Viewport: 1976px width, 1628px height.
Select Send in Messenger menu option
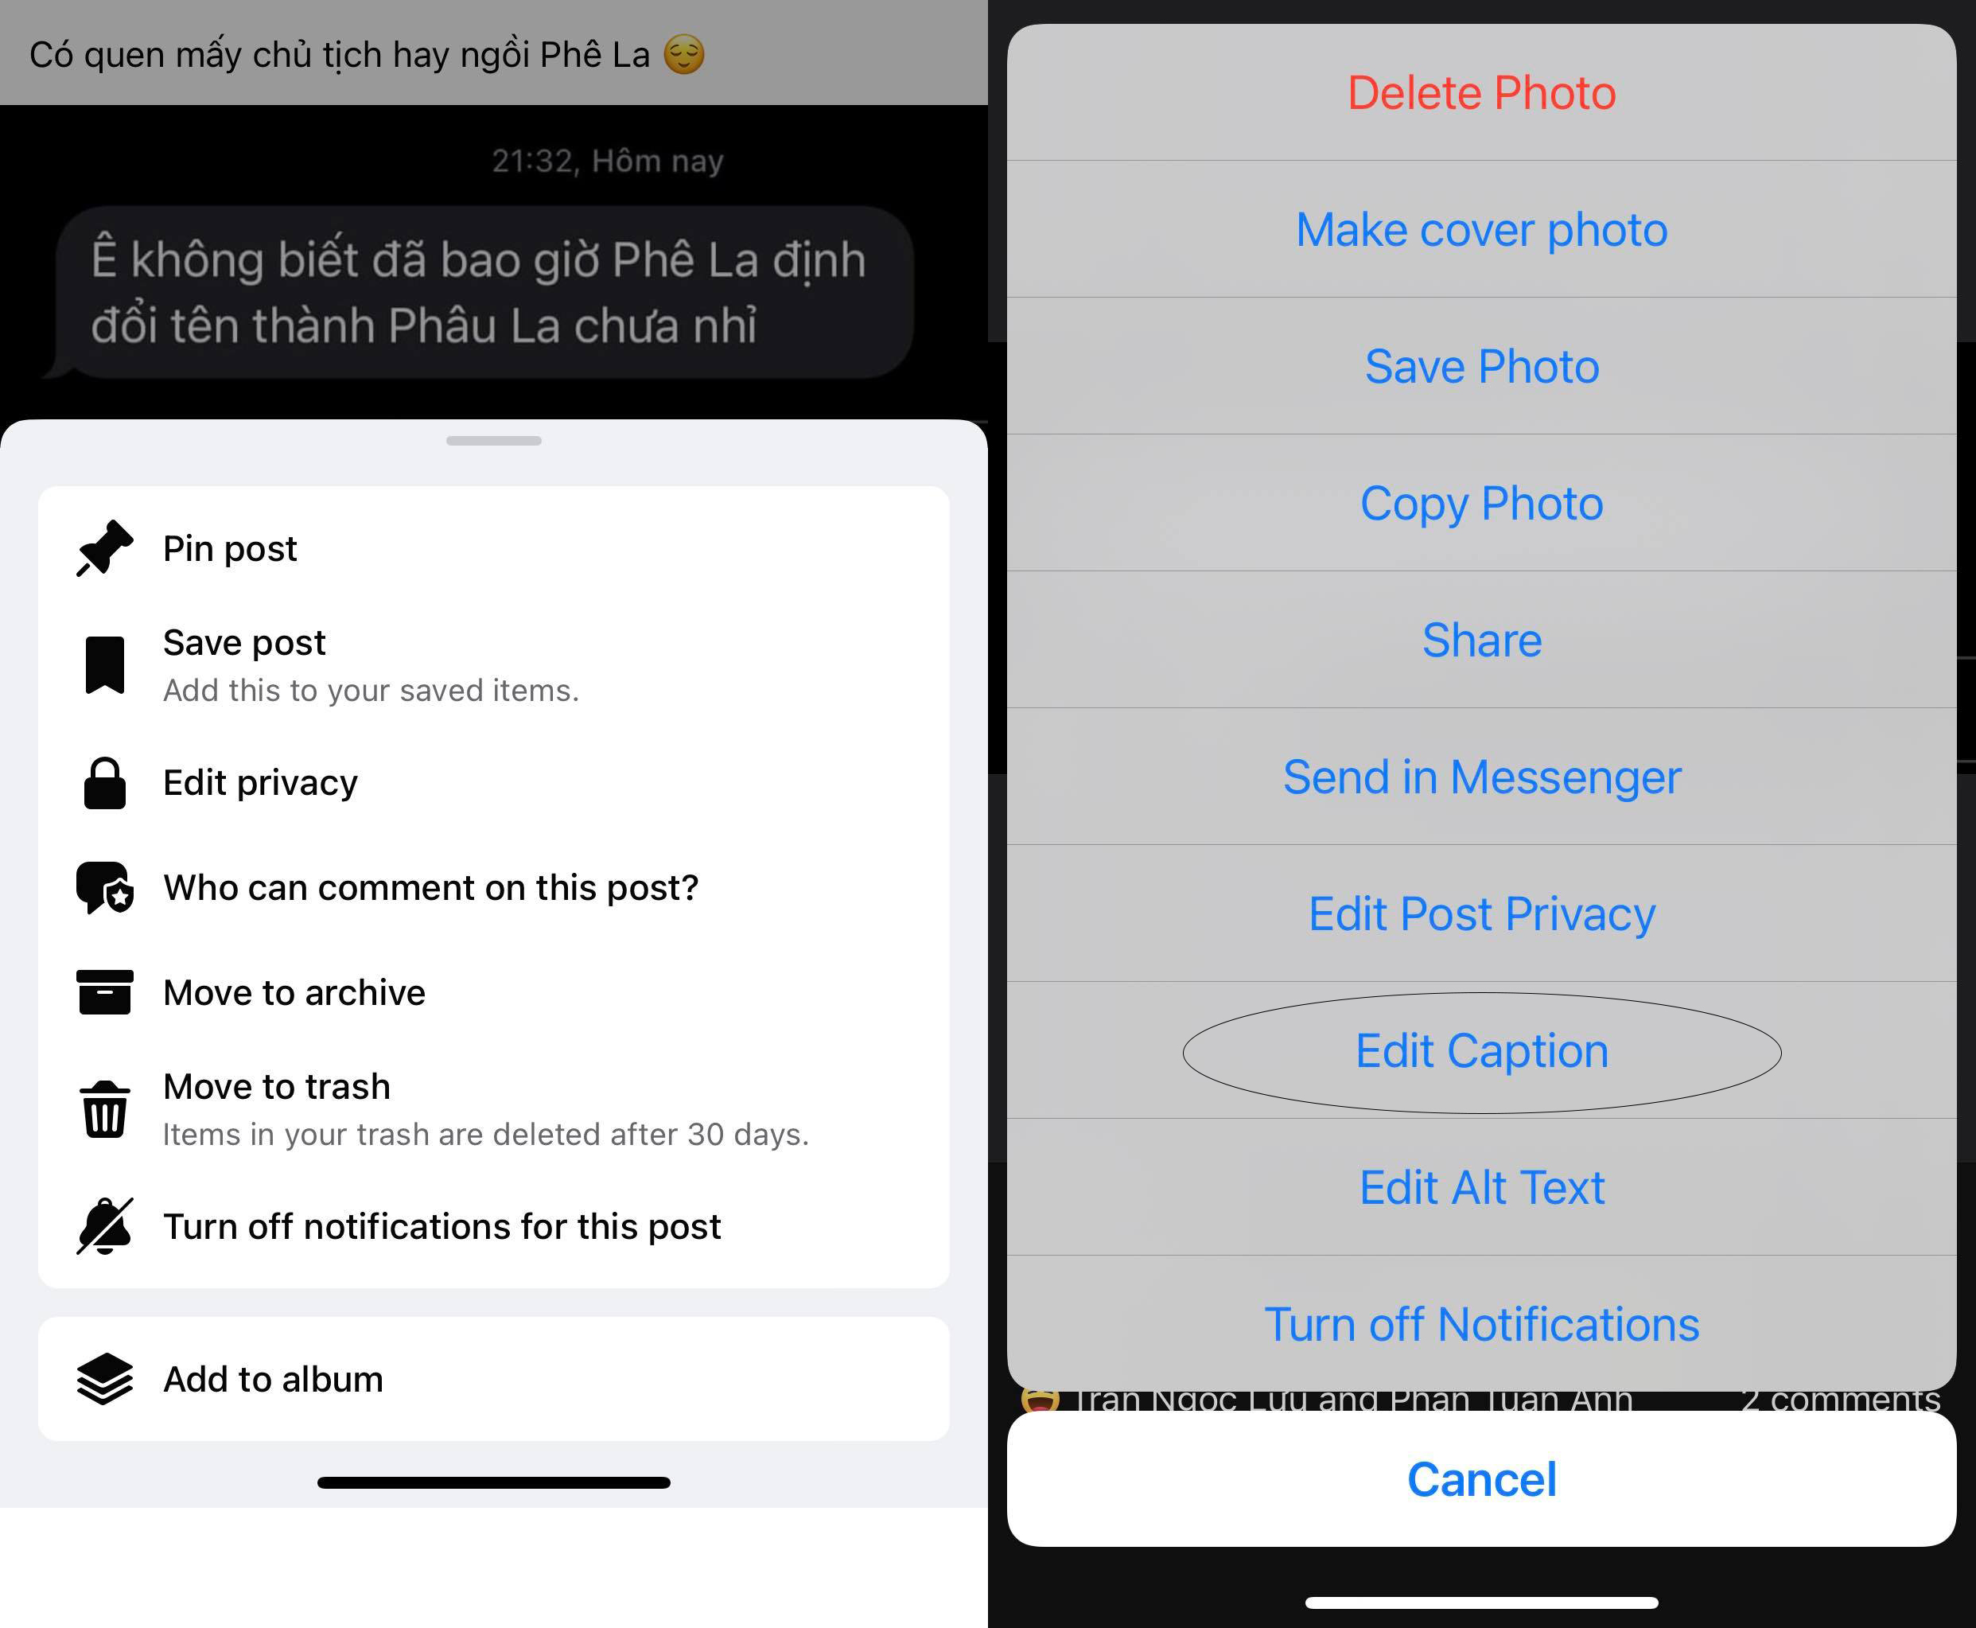[1480, 775]
